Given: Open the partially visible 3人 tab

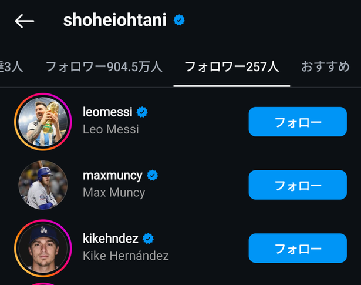Looking at the screenshot, I should click(x=11, y=67).
